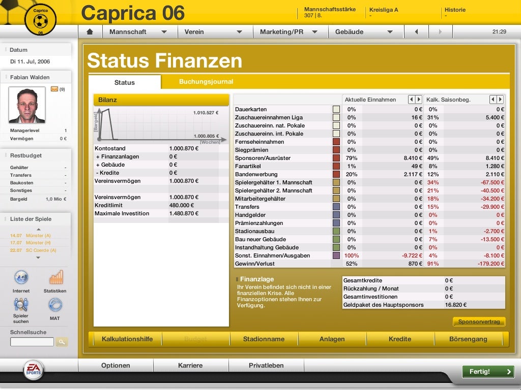Screen dimensions: 521x390
Task: Click the Stadionausbau green color swatch
Action: 336,231
